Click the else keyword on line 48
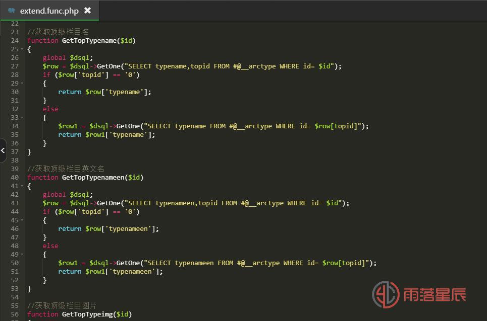 [50, 246]
